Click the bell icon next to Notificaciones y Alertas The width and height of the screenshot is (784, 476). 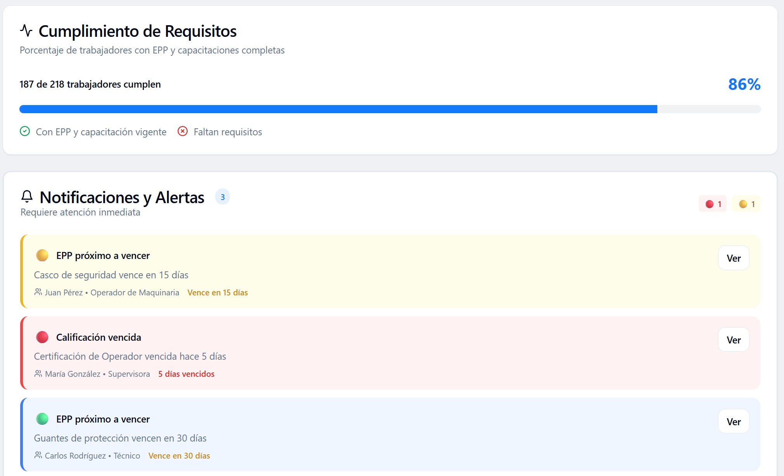point(26,197)
